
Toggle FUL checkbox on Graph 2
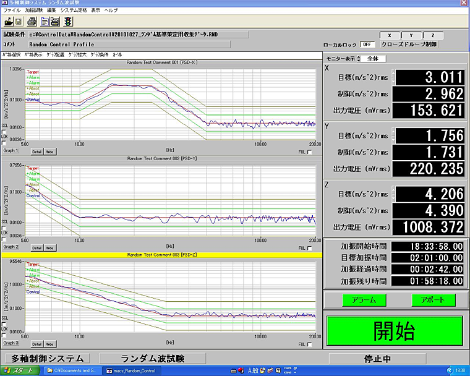(310, 248)
